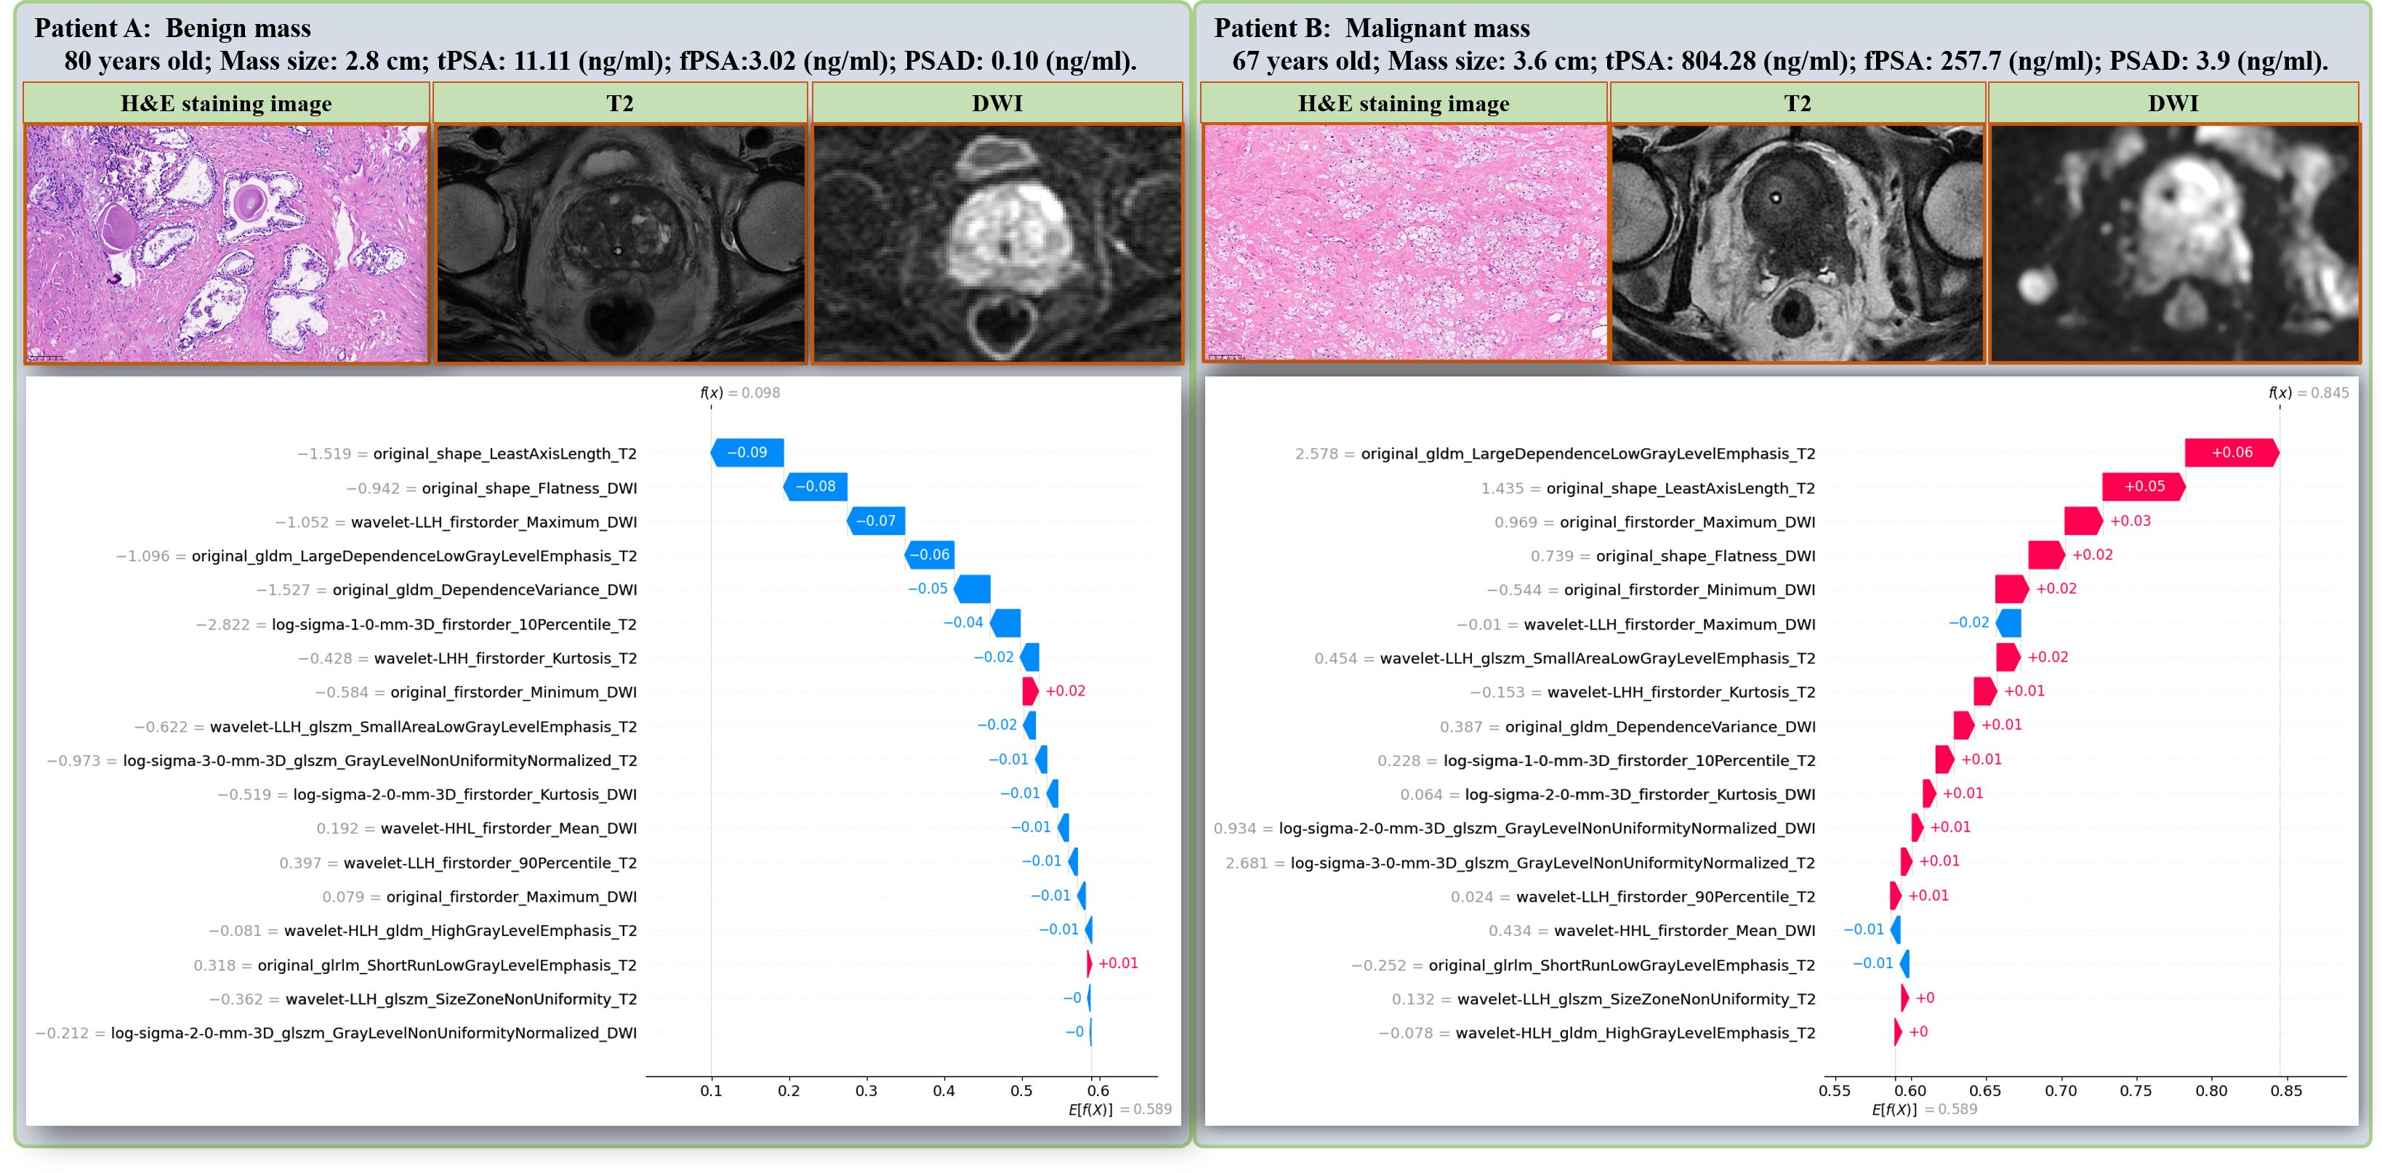The height and width of the screenshot is (1173, 2382).
Task: Click Patient B clinical line starting '67 years old'
Action: click(x=1780, y=61)
